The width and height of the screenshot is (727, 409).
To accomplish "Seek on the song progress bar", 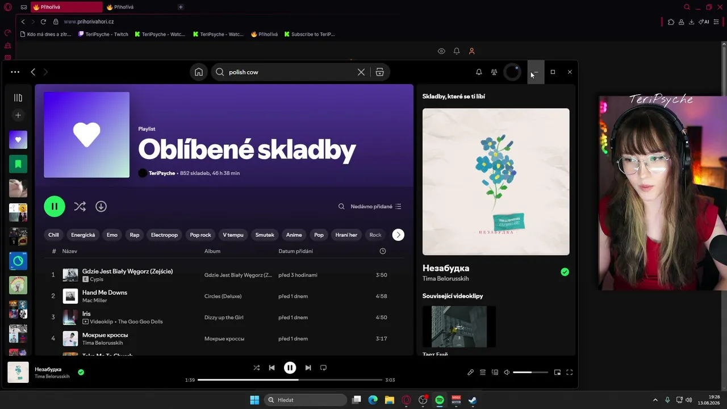I will point(290,379).
